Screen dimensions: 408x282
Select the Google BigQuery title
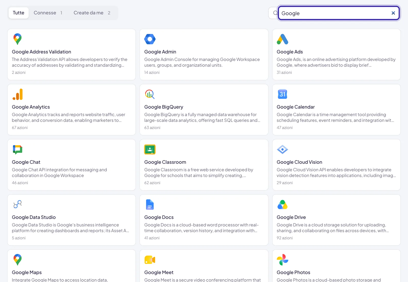click(164, 107)
